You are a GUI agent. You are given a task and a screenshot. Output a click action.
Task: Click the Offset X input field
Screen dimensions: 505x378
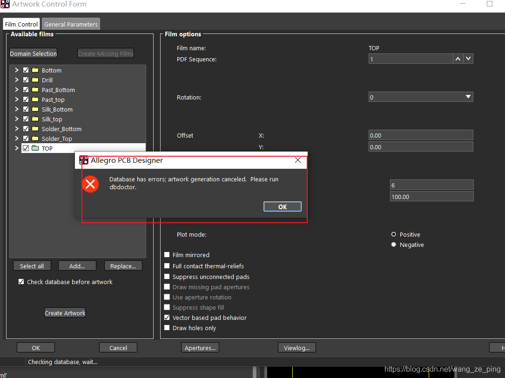421,135
